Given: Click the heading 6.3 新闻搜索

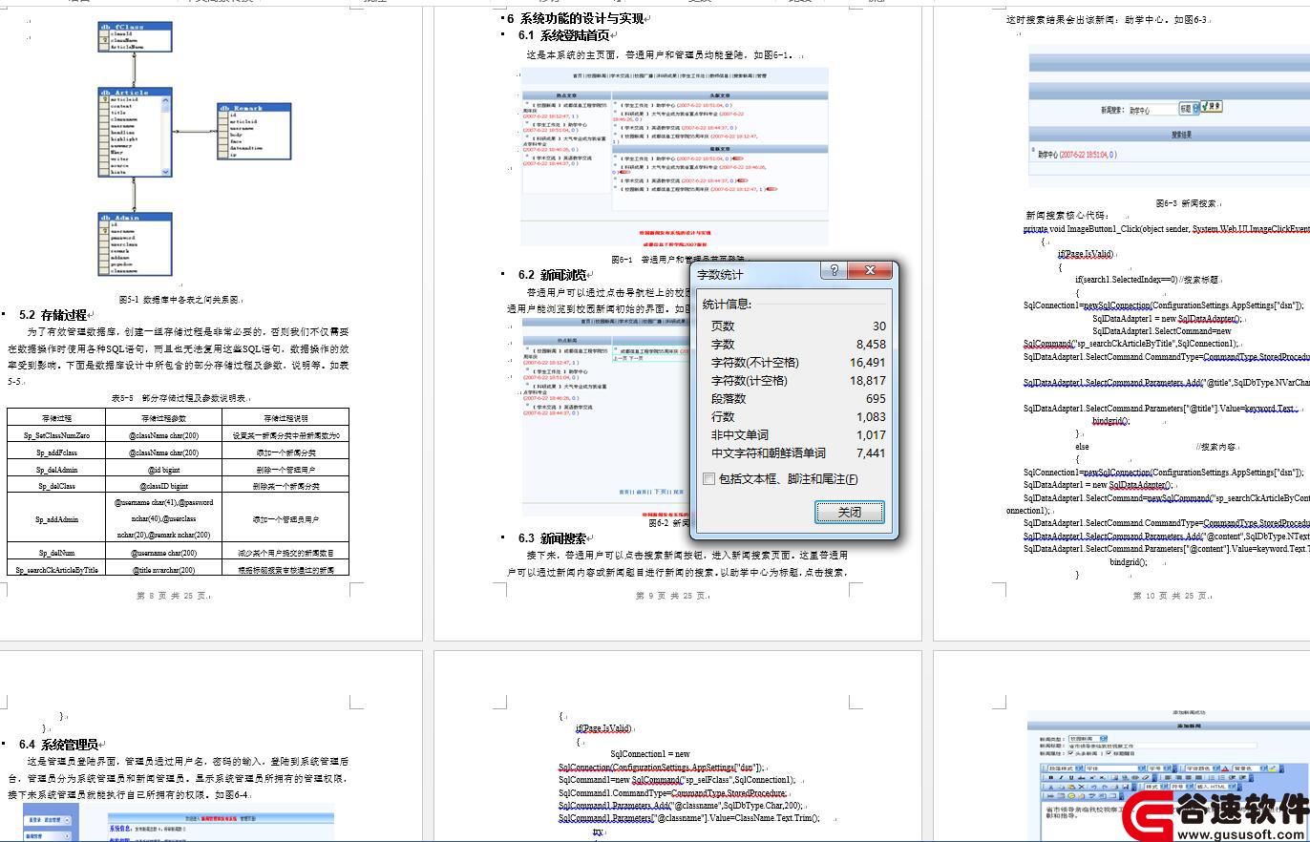Looking at the screenshot, I should 553,537.
